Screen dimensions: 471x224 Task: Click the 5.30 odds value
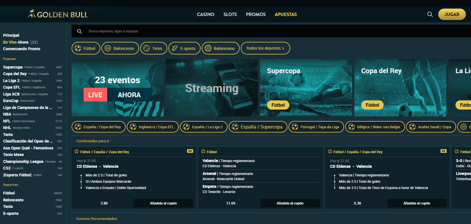[x=357, y=203]
